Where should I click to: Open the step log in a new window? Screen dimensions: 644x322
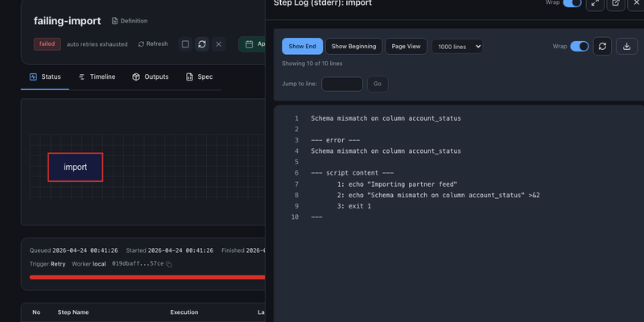(616, 3)
